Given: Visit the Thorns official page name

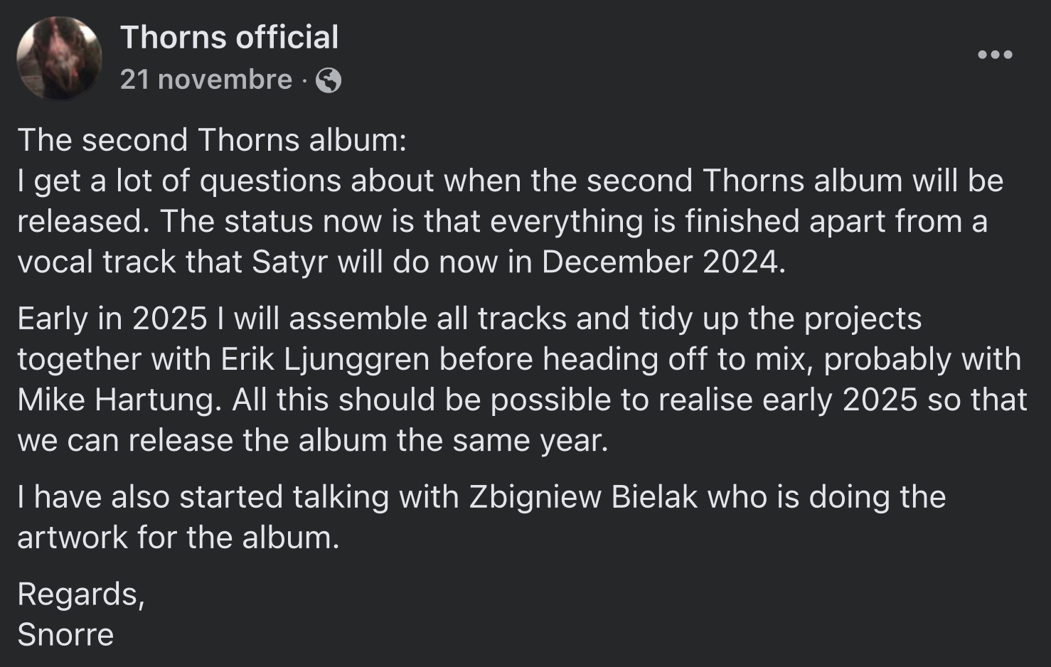Looking at the screenshot, I should (x=229, y=37).
